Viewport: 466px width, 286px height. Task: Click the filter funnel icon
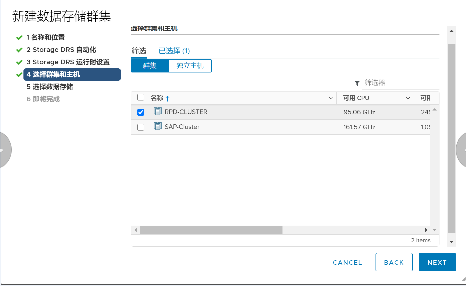coord(357,83)
